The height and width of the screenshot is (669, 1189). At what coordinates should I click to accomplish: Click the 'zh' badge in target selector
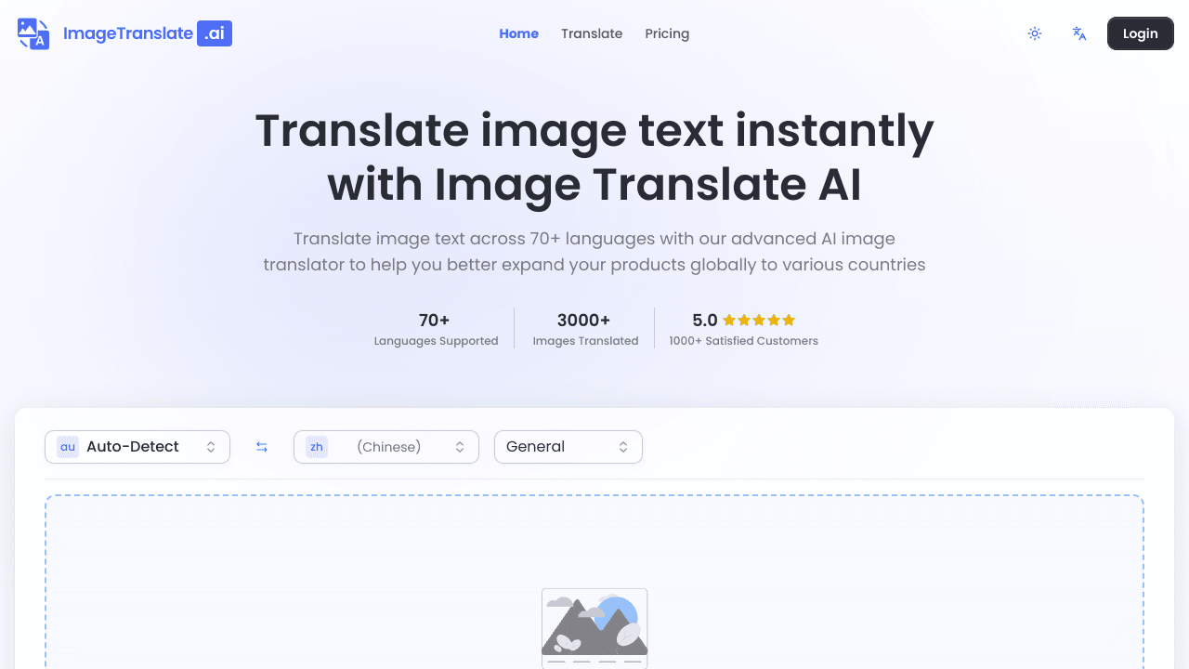(317, 447)
